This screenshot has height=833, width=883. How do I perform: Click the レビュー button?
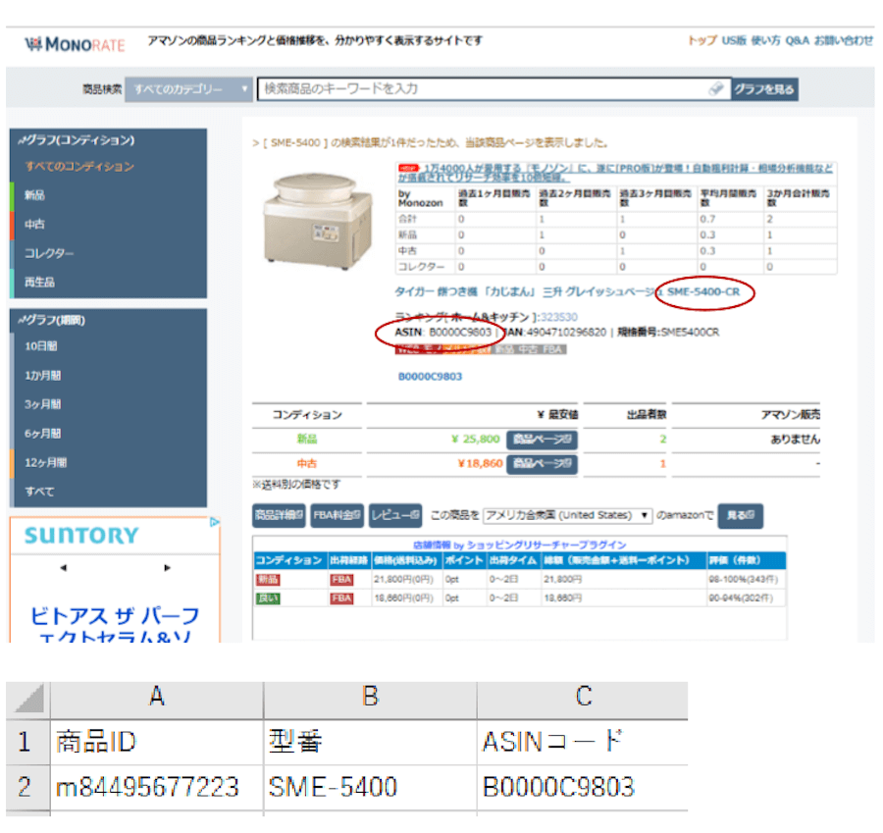coord(395,515)
